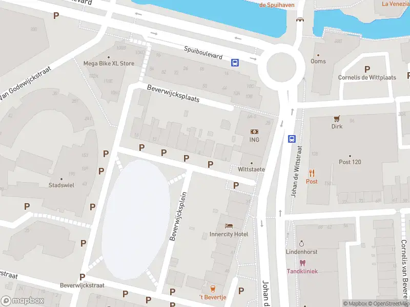Select the Stadswiel place marker
The height and width of the screenshot is (307, 410).
(61, 179)
